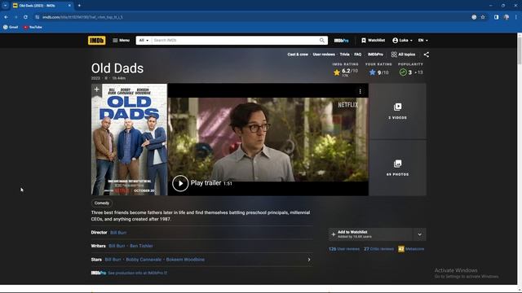Open the 69 Photos tile

[397, 168]
